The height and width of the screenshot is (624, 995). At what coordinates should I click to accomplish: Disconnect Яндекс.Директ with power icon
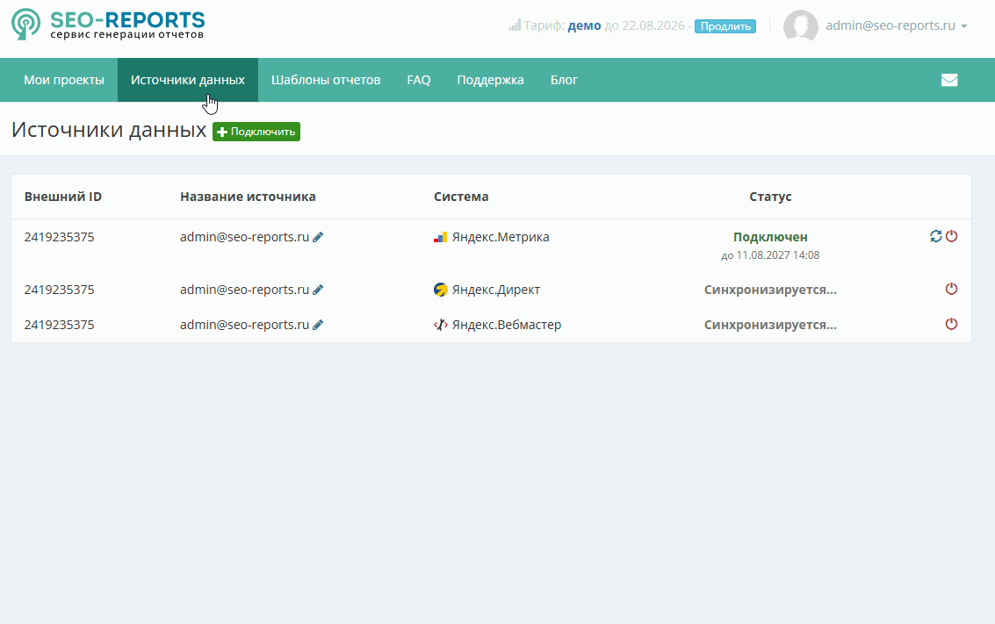click(x=951, y=289)
